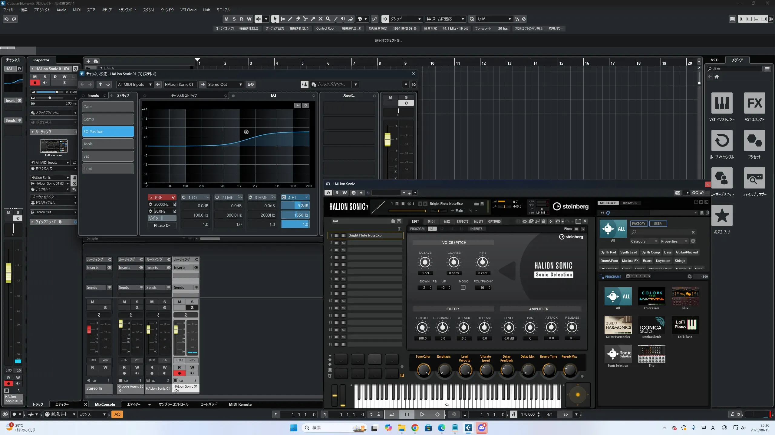Select the Mute tool (X icon)
Screen dimensions: 775x435
[320, 19]
